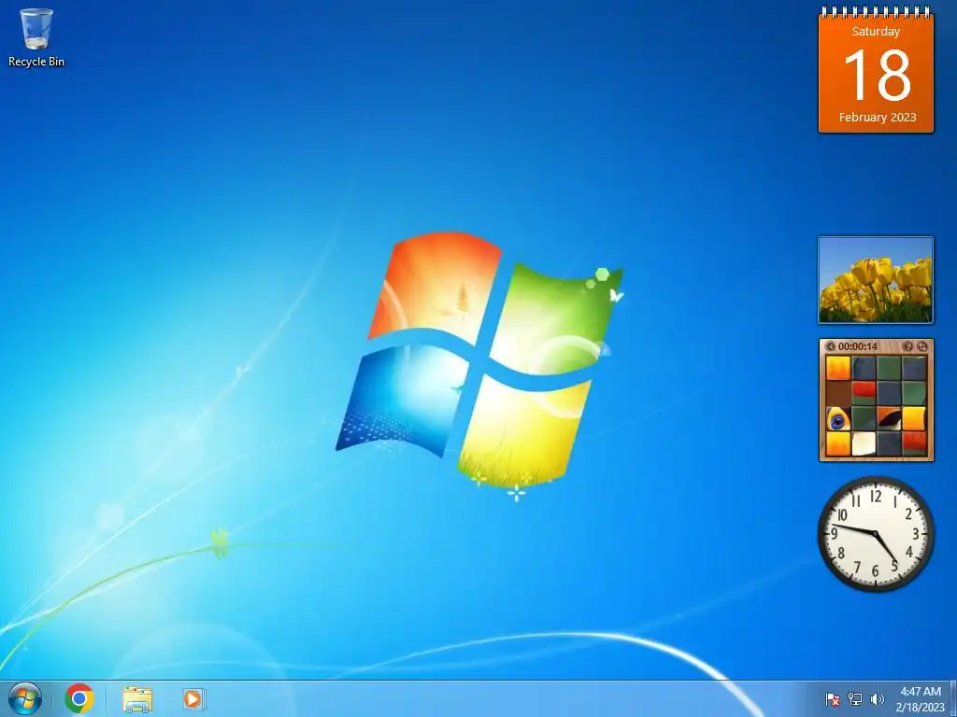Launch Google Chrome from the taskbar
Viewport: 957px width, 717px height.
click(x=79, y=698)
